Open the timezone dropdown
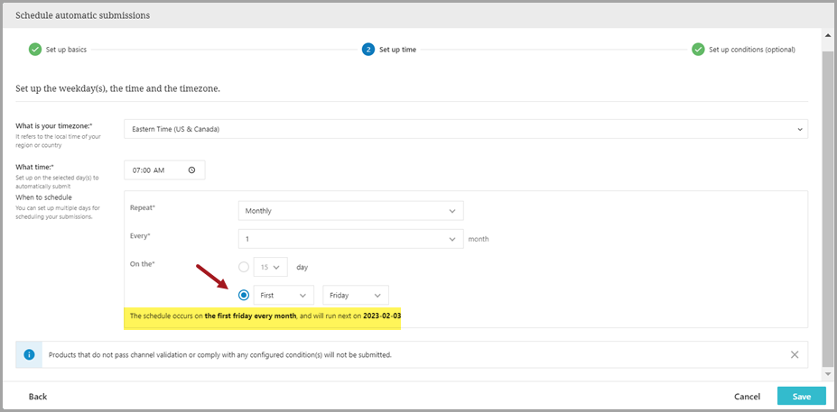This screenshot has width=837, height=412. (x=465, y=129)
